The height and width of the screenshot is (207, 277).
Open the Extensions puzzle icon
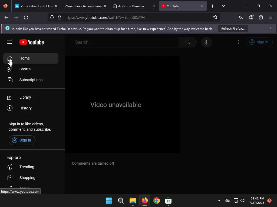click(x=261, y=18)
